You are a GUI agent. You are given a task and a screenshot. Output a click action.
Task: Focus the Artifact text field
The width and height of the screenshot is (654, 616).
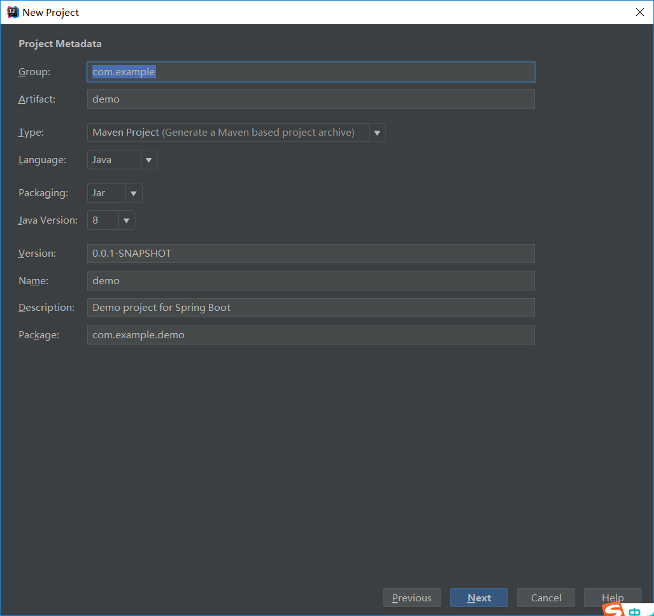click(311, 99)
